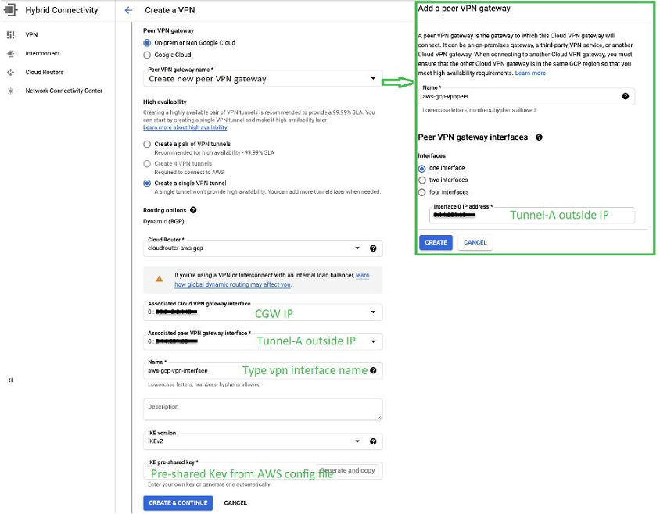Screen dimensions: 660x514
Task: Click help icon beside Peer VPN gateway interfaces
Action: pos(539,137)
